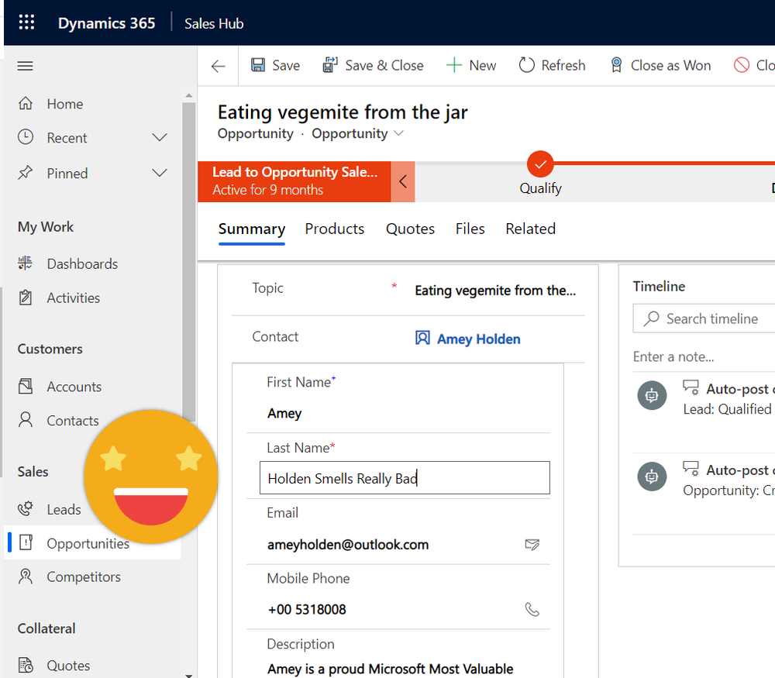Open the Files tab
This screenshot has height=678, width=775.
[470, 229]
